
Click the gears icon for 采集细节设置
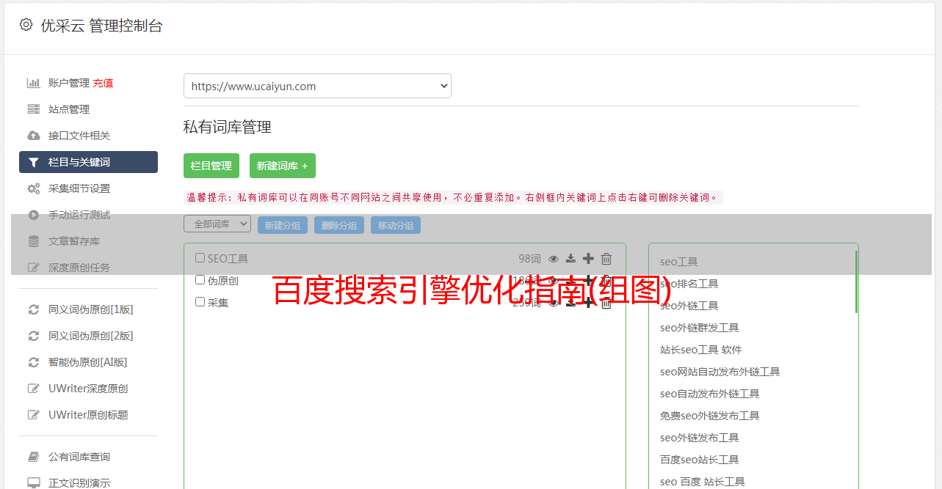click(34, 188)
